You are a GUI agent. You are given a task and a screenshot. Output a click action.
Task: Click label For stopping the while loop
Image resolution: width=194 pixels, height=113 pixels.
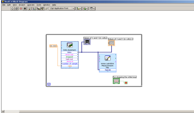(125, 77)
